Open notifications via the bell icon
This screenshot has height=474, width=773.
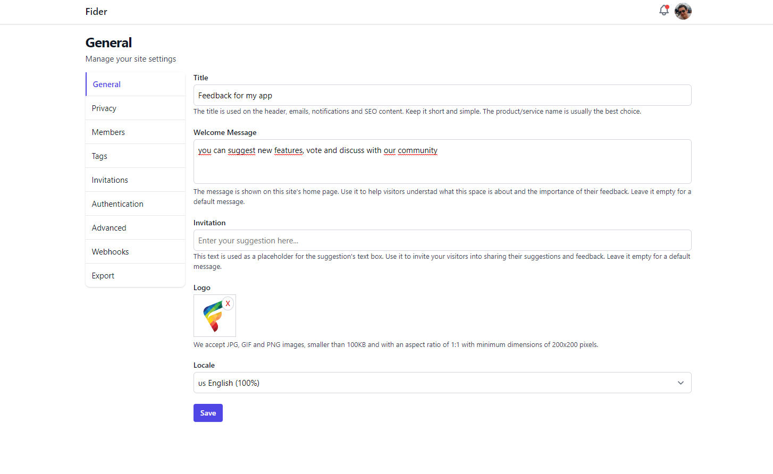(663, 11)
